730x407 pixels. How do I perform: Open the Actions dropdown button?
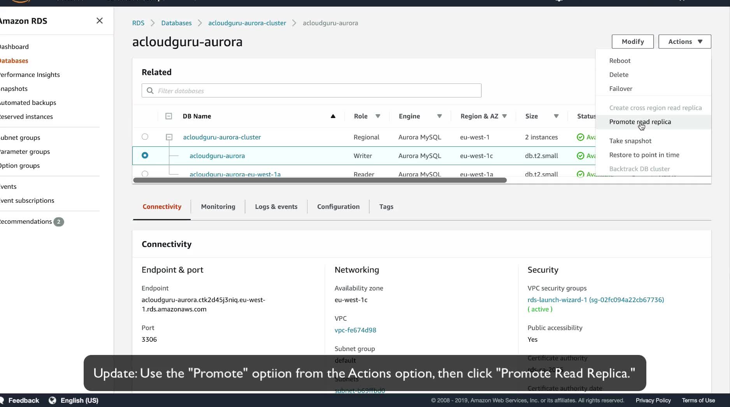tap(684, 42)
